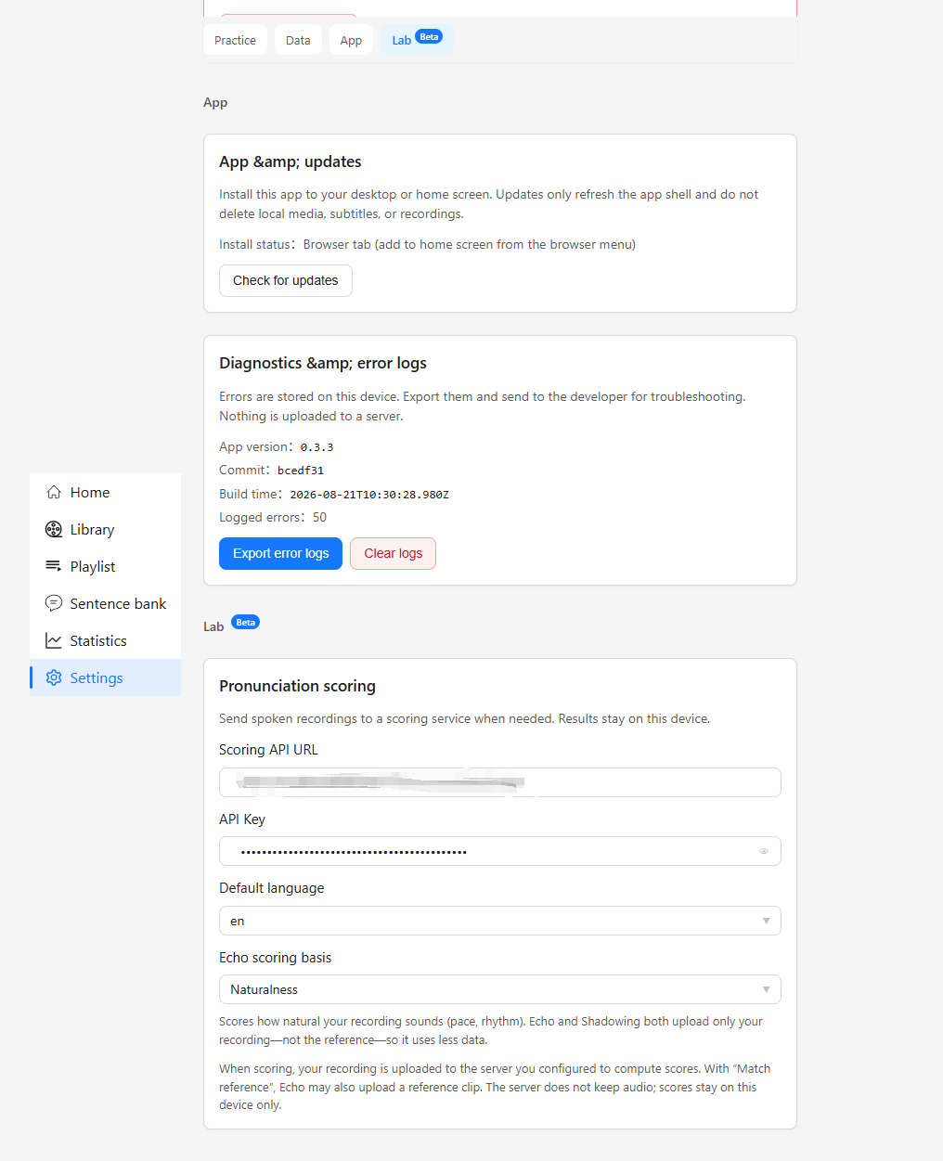Click the Logged errors count 50

[x=319, y=517]
